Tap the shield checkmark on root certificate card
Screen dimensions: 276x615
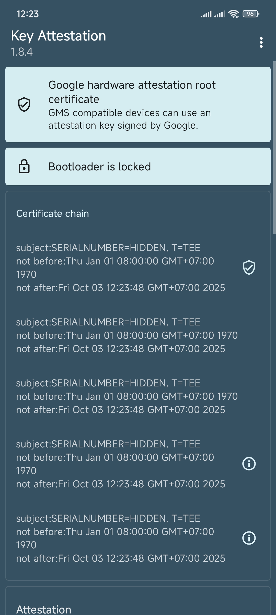24,105
